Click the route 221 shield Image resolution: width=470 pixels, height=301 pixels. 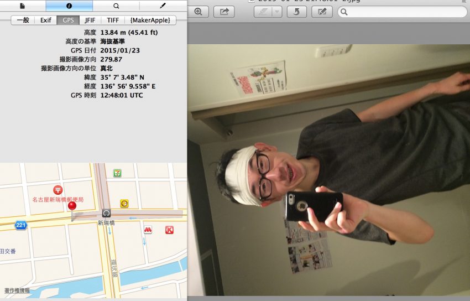[x=20, y=225]
